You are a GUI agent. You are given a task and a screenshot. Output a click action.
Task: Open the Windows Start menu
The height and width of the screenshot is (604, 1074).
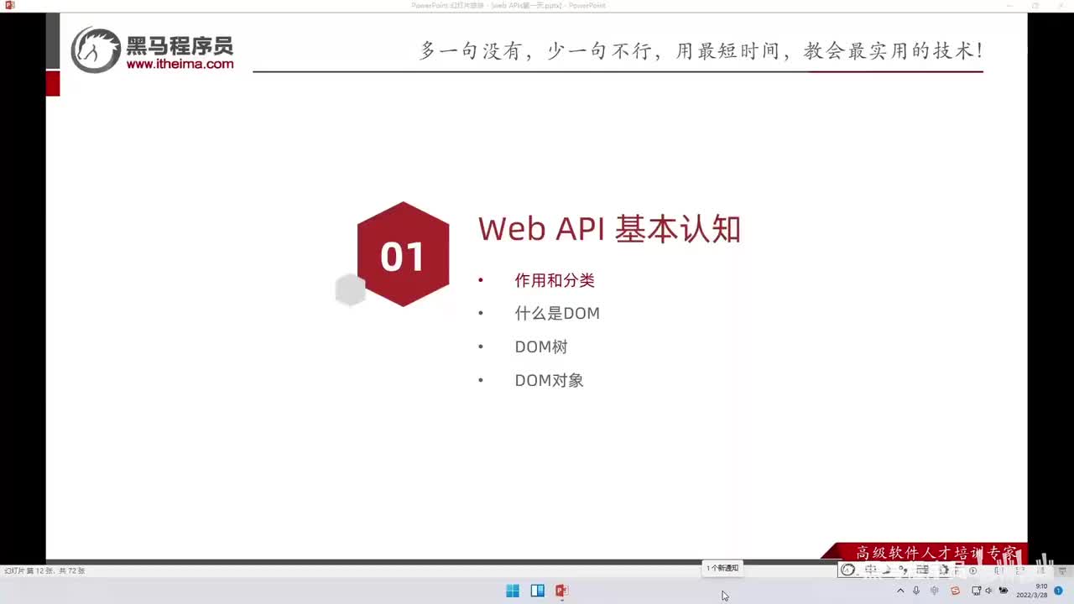click(513, 591)
